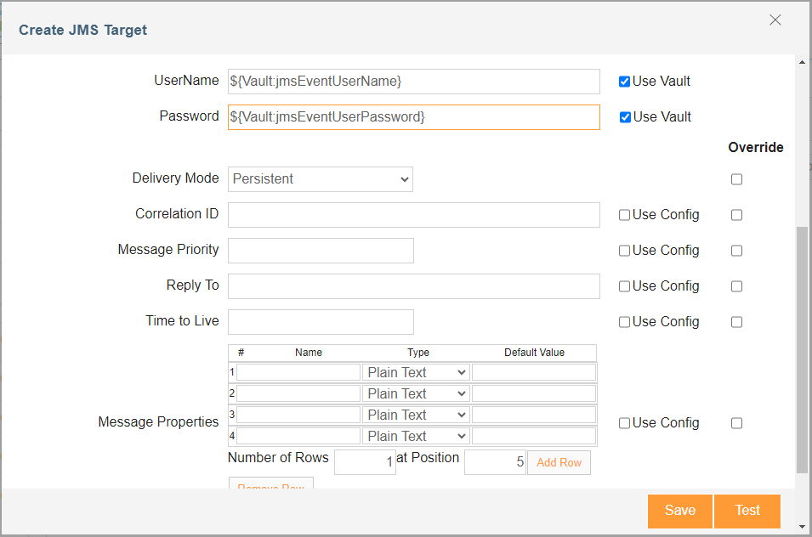Click the Number of Rows field
Viewport: 812px width, 537px height.
(365, 462)
